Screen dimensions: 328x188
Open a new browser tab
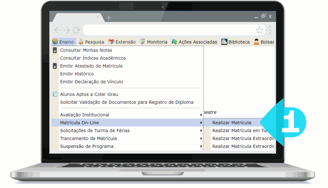pyautogui.click(x=109, y=18)
